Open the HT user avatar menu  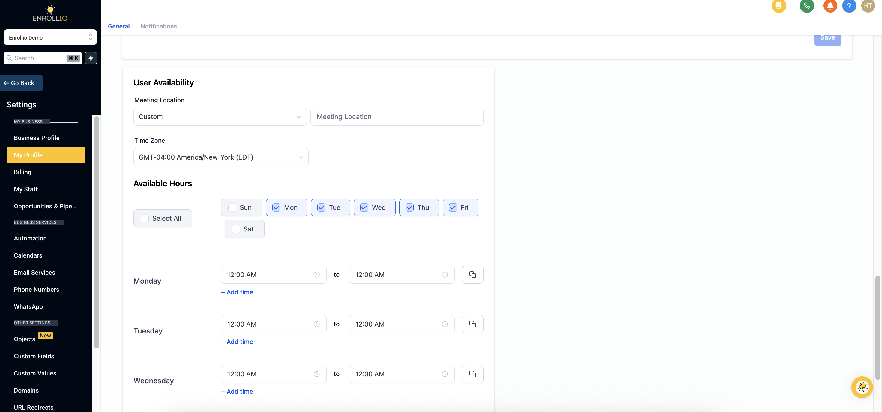pos(868,5)
